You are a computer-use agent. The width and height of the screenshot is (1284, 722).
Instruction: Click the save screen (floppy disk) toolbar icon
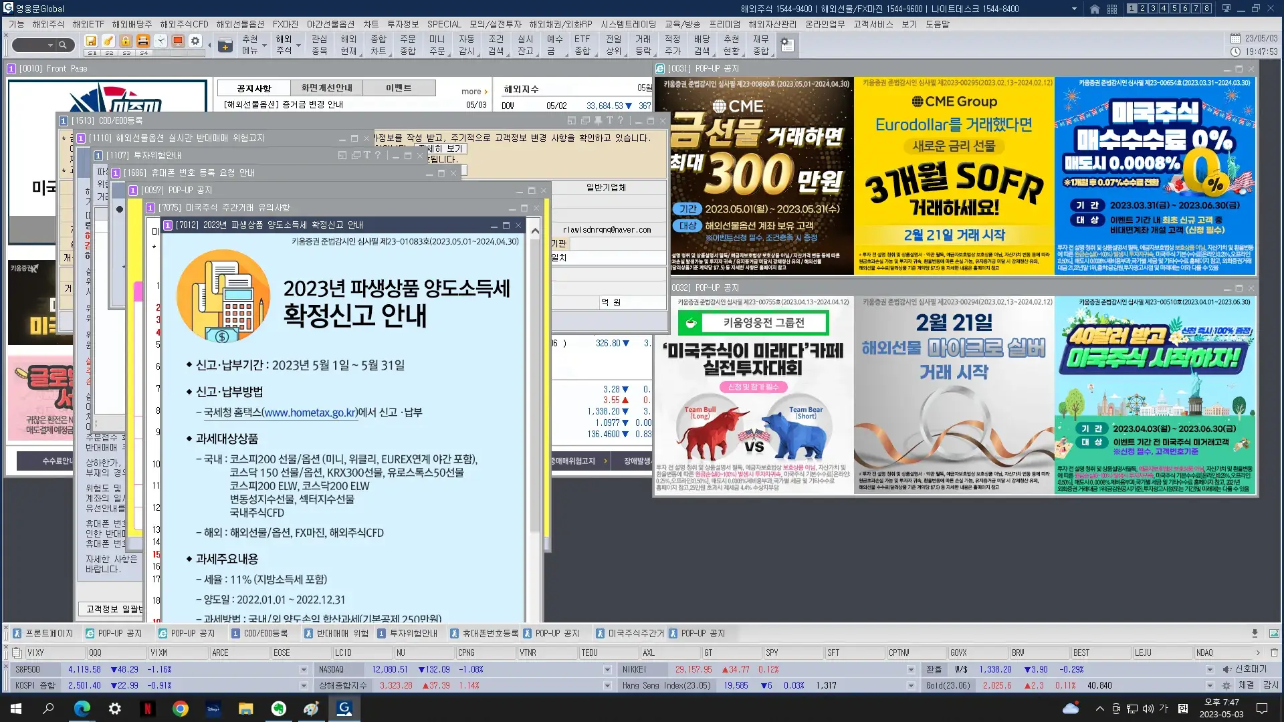click(91, 41)
